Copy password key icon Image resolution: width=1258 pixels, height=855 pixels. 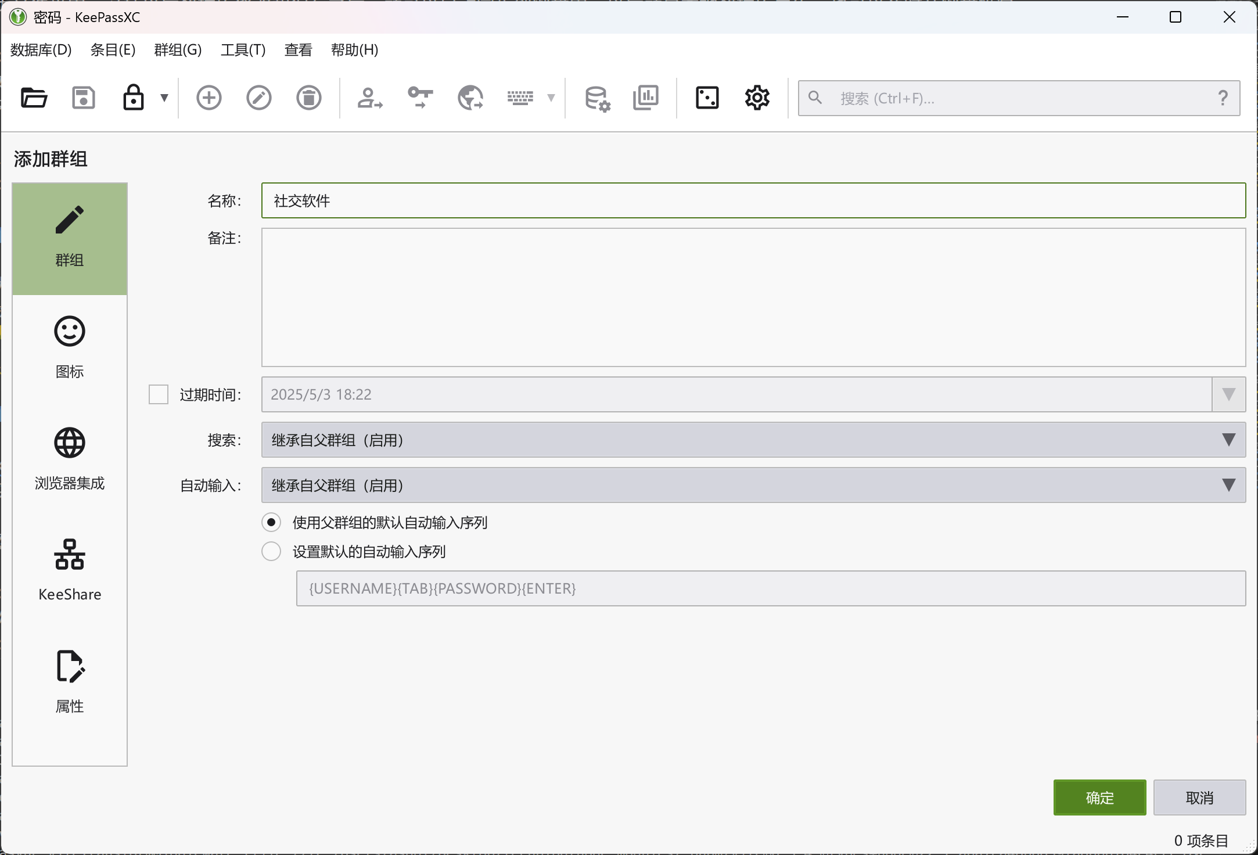coord(420,98)
